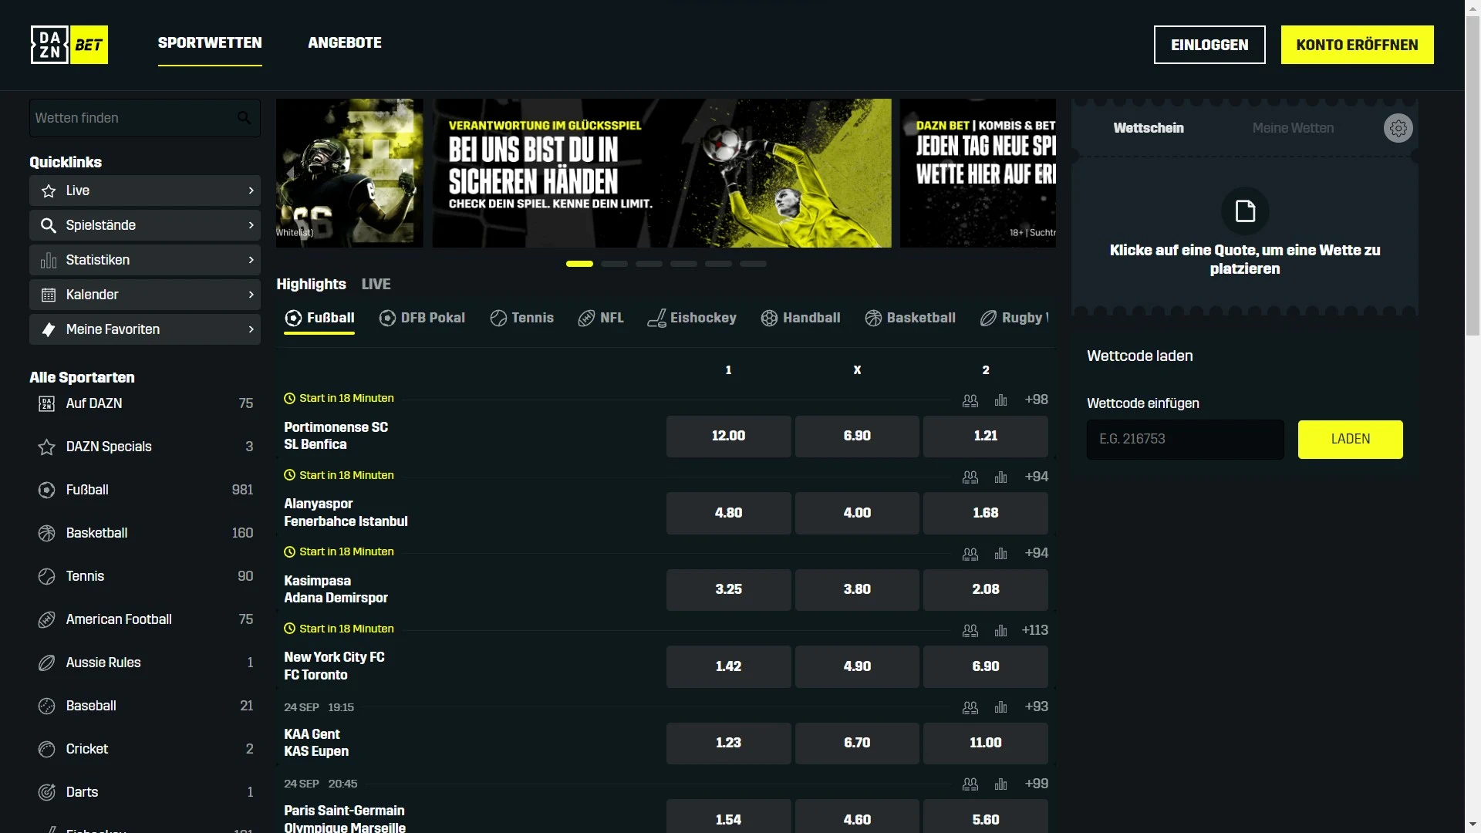
Task: Click the DAZN Specials star icon
Action: (47, 447)
